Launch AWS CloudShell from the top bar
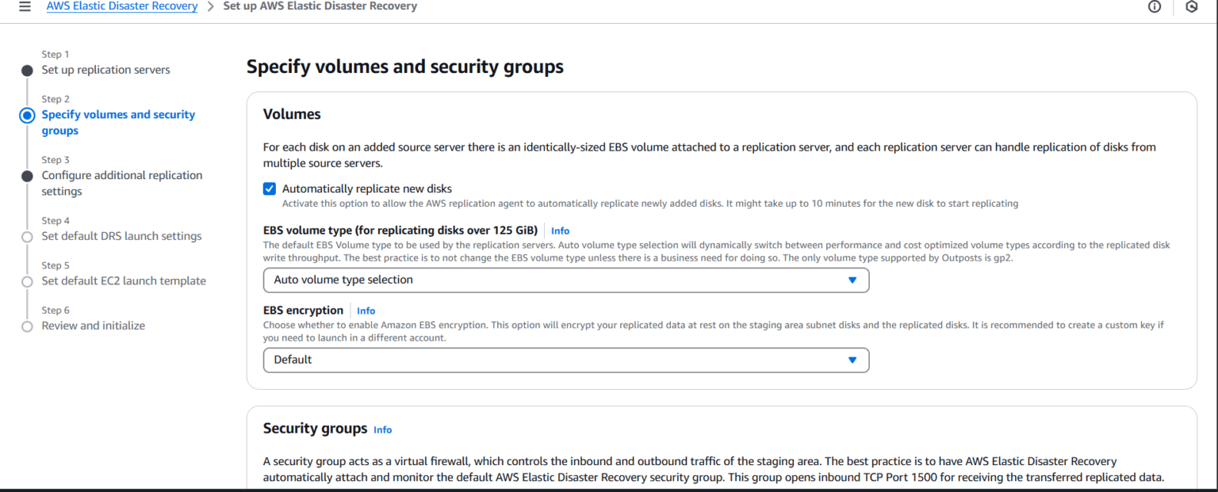The image size is (1218, 492). (1192, 6)
